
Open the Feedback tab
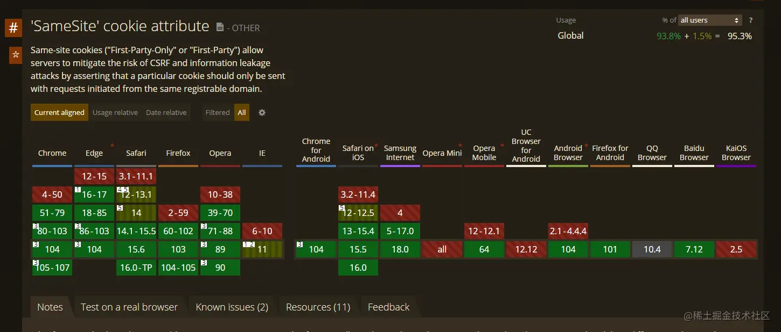pyautogui.click(x=389, y=307)
